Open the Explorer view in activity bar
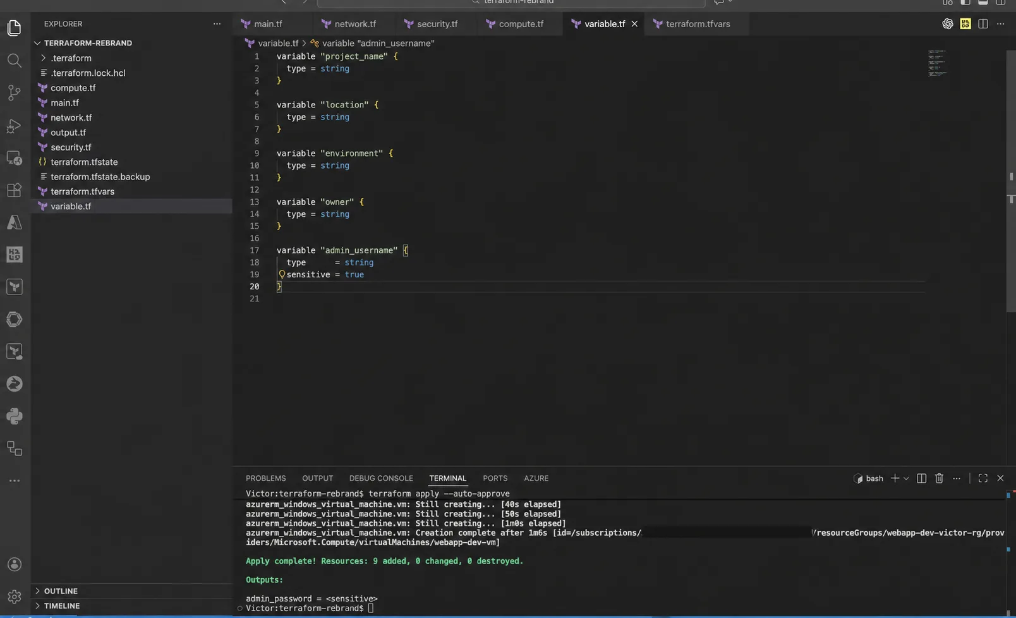Image resolution: width=1016 pixels, height=618 pixels. click(14, 28)
